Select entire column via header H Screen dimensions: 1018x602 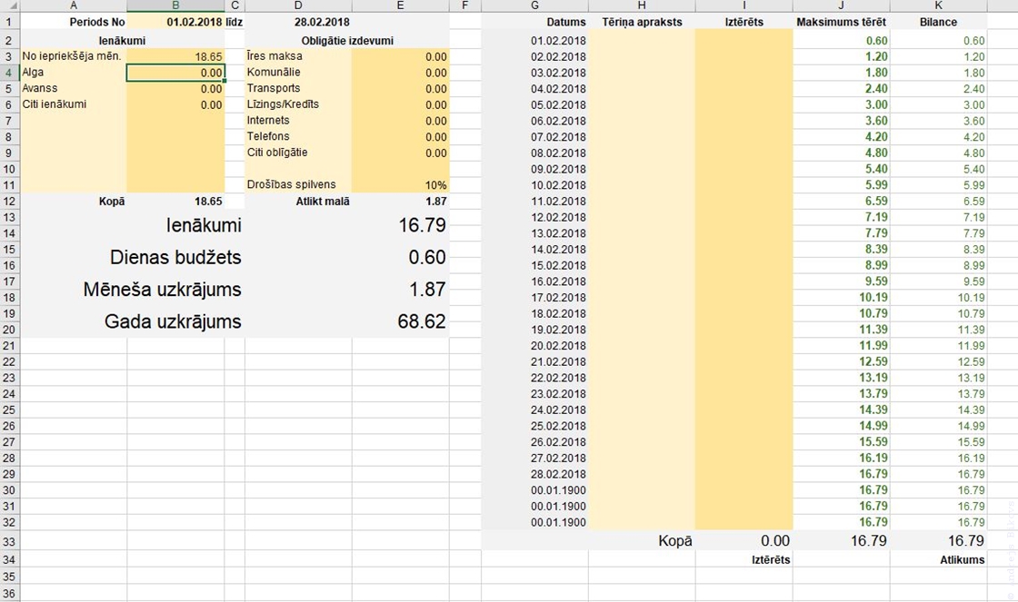(641, 6)
